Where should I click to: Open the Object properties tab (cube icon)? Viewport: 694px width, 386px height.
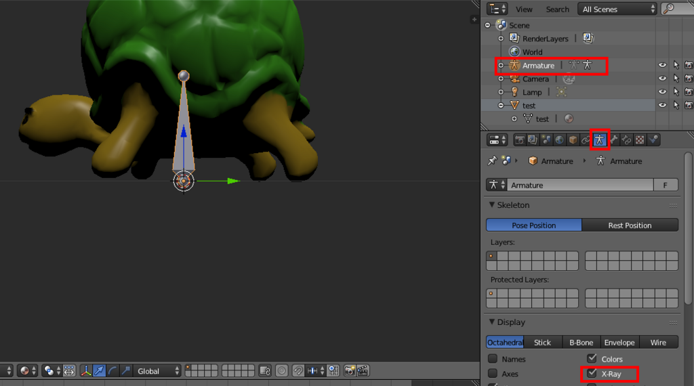coord(573,140)
